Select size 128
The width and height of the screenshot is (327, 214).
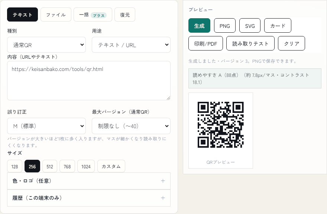(x=14, y=166)
